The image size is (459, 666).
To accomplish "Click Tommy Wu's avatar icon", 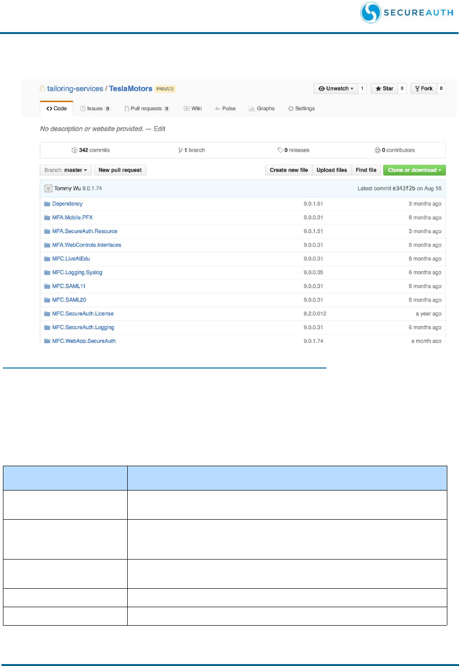I will (x=49, y=189).
